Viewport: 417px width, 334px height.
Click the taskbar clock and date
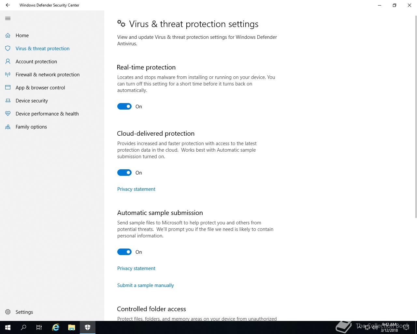[389, 327]
